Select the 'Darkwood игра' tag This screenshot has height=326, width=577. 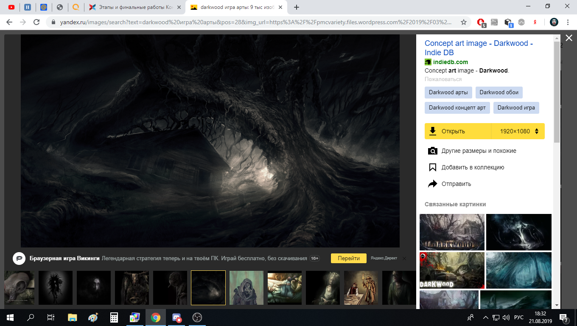(516, 108)
